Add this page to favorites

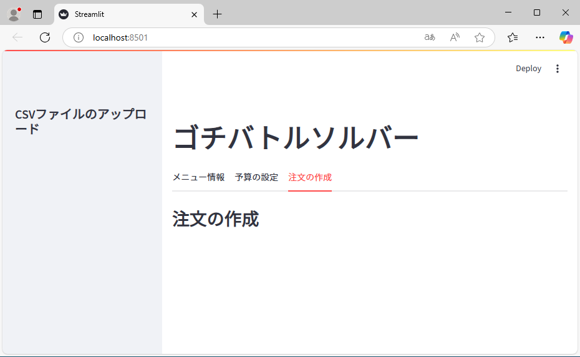pos(480,37)
